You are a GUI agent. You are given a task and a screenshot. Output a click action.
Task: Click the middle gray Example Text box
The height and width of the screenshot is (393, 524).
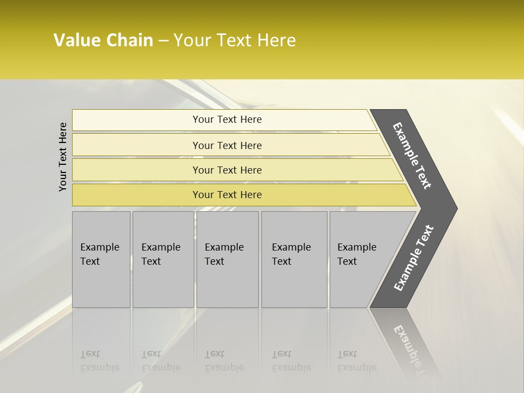pos(227,259)
